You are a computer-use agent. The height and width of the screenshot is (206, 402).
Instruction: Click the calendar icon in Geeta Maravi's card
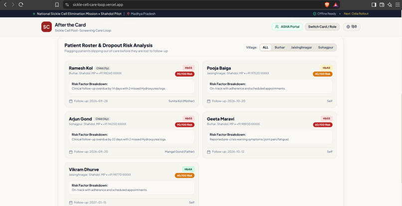coord(208,152)
